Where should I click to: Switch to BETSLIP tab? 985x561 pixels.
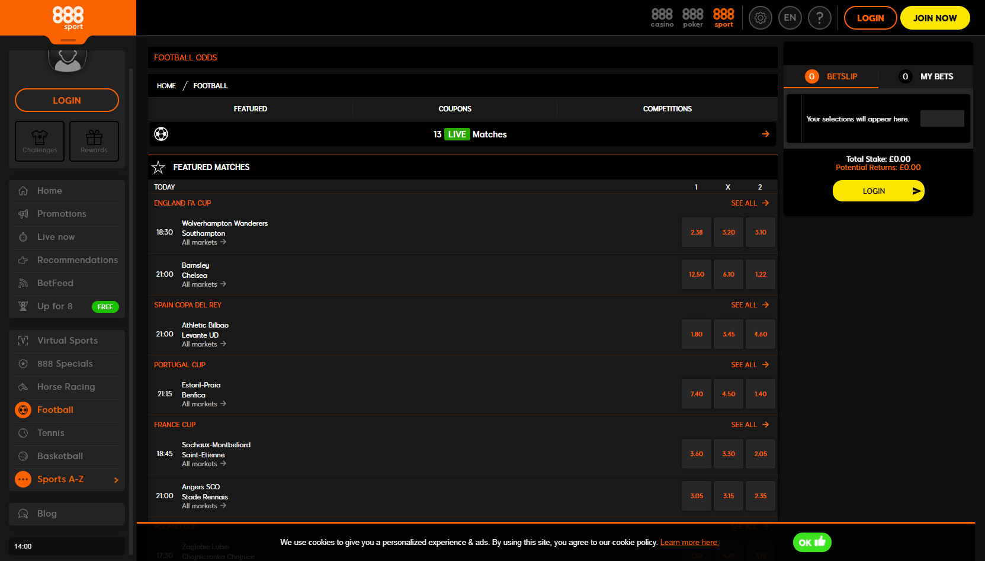(x=831, y=76)
